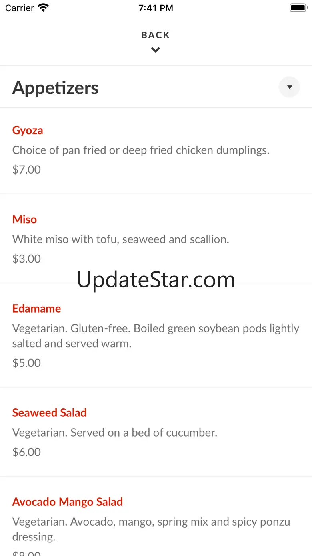Screen dimensions: 312x556
Task: Open the Miso menu item
Action: pyautogui.click(x=24, y=219)
